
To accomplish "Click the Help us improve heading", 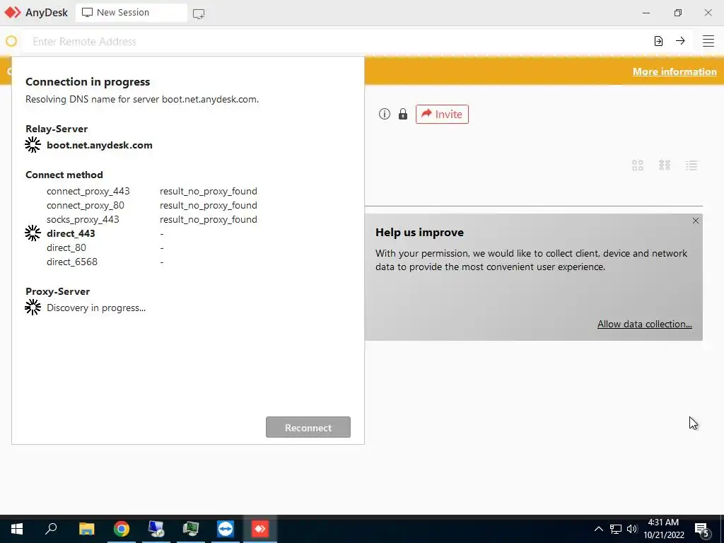I will [x=419, y=232].
